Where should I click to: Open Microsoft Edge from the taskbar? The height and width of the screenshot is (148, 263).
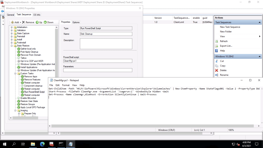pos(42,144)
